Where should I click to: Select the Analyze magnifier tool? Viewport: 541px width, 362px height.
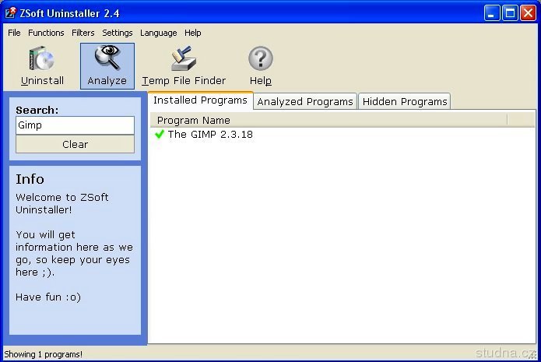pyautogui.click(x=107, y=66)
